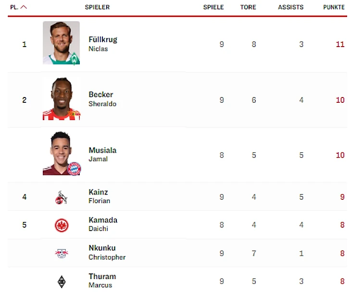The image size is (351, 293).
Task: Click the Borussia Mönchengladbach club logo
Action: [x=62, y=281]
